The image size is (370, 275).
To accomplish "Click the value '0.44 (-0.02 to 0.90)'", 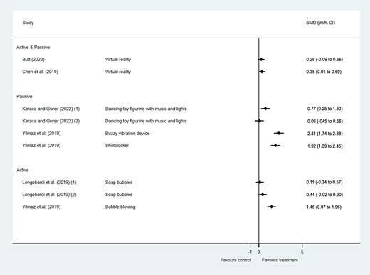I will [x=324, y=195].
